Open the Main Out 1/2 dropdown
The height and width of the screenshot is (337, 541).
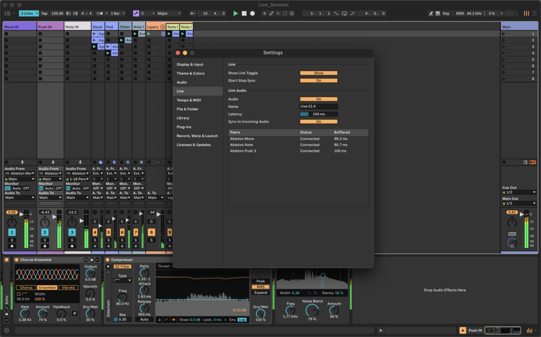click(x=519, y=203)
